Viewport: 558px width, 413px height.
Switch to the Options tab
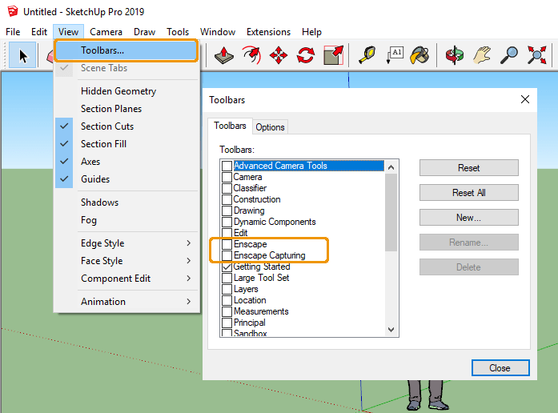tap(270, 127)
